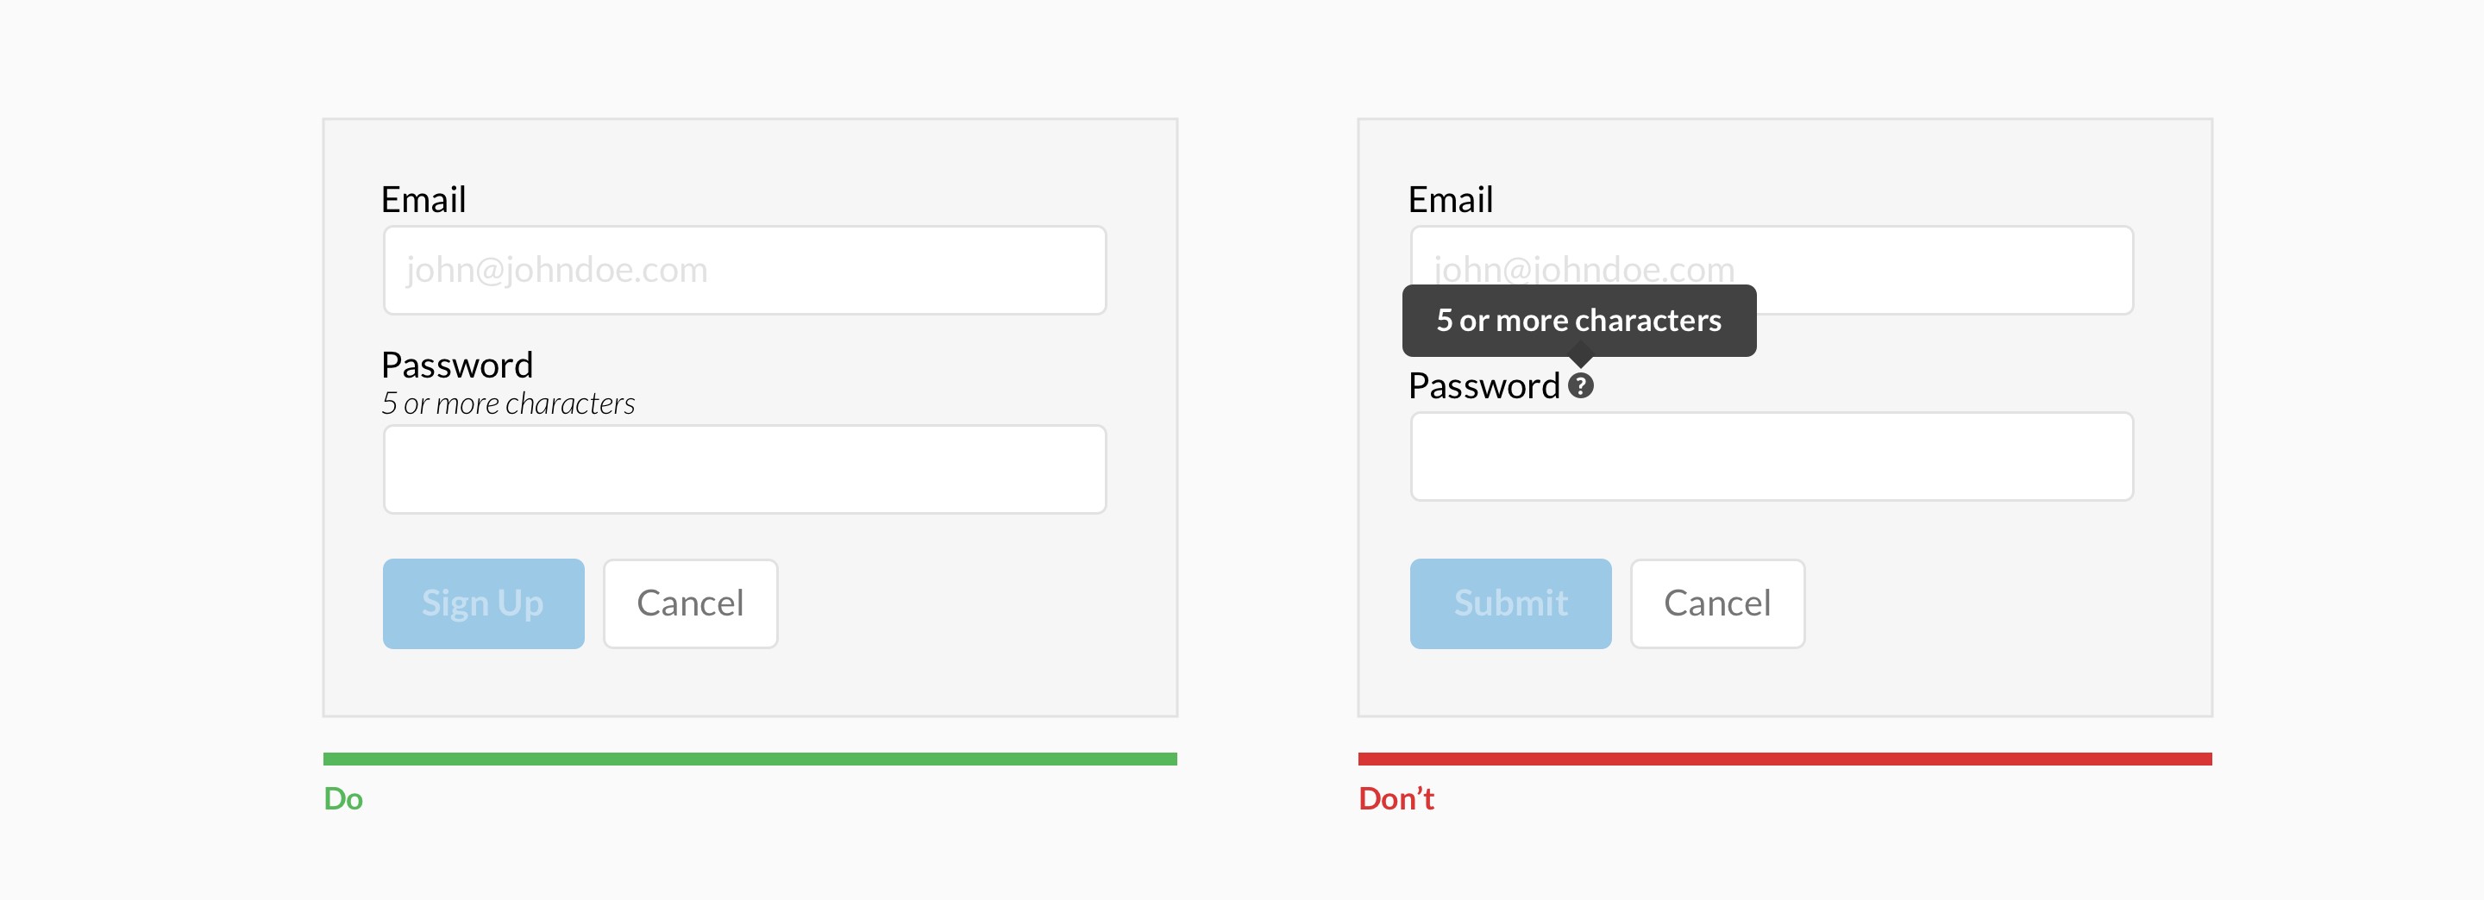Click the green bar under the Do form
Screen dimensions: 2484x900
pyautogui.click(x=750, y=759)
